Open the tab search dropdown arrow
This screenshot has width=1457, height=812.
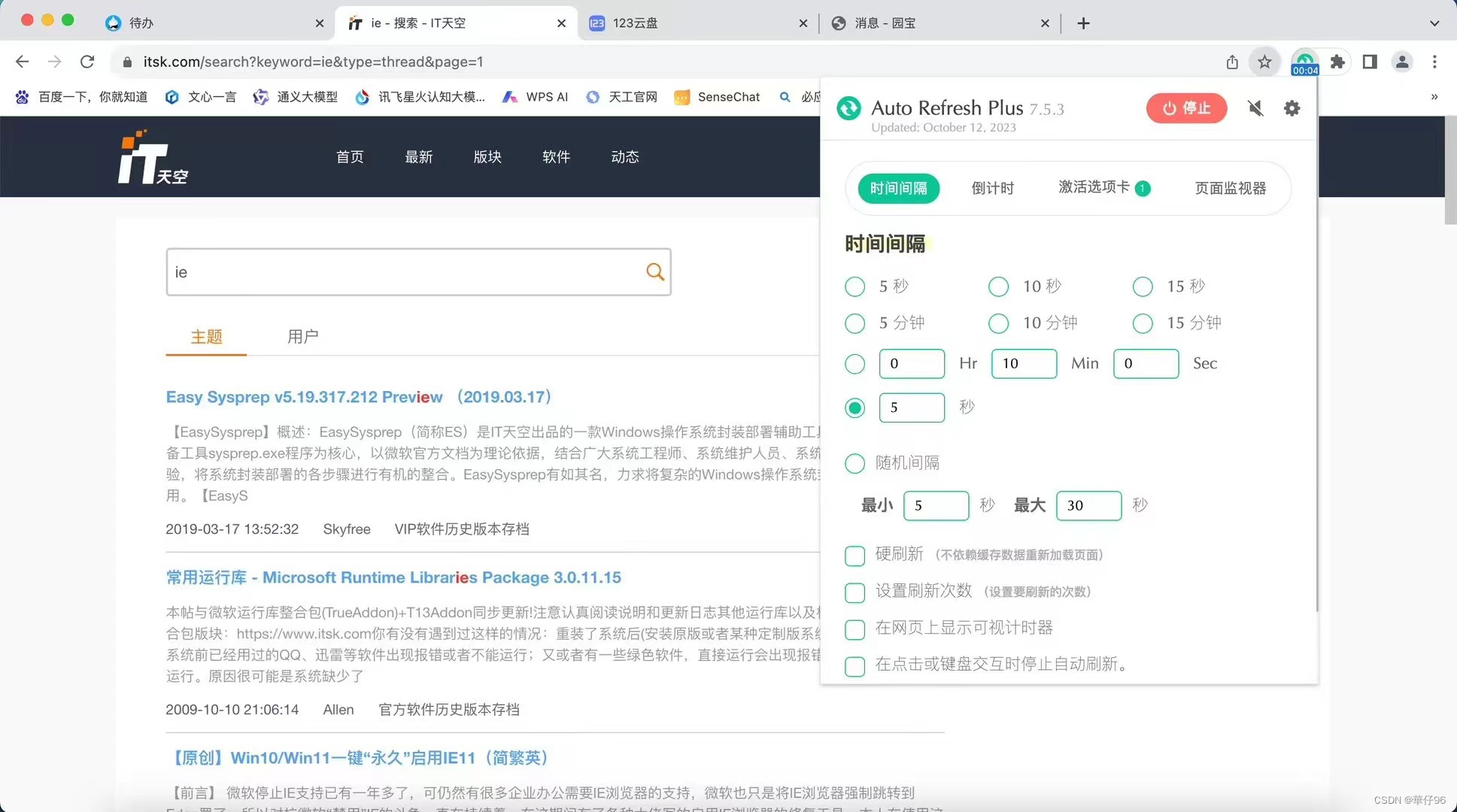1434,23
